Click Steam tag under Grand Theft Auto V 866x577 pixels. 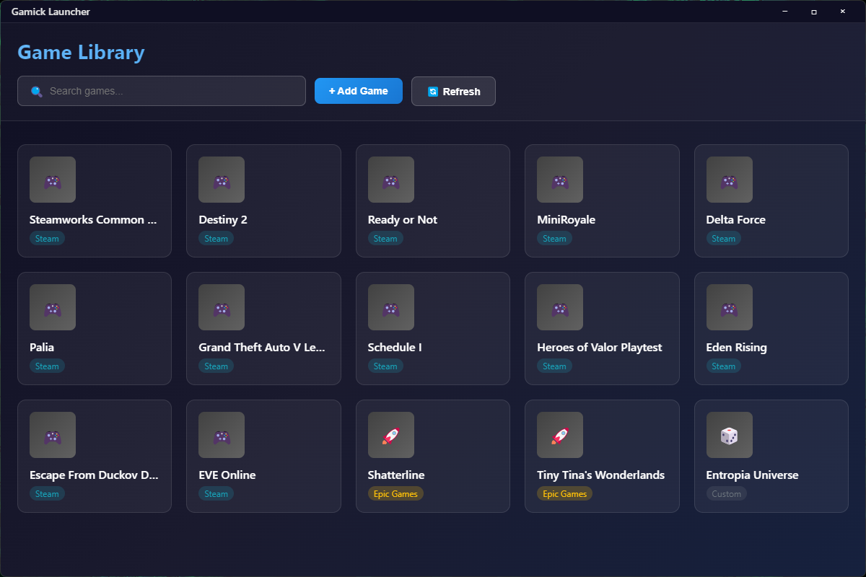pyautogui.click(x=216, y=366)
